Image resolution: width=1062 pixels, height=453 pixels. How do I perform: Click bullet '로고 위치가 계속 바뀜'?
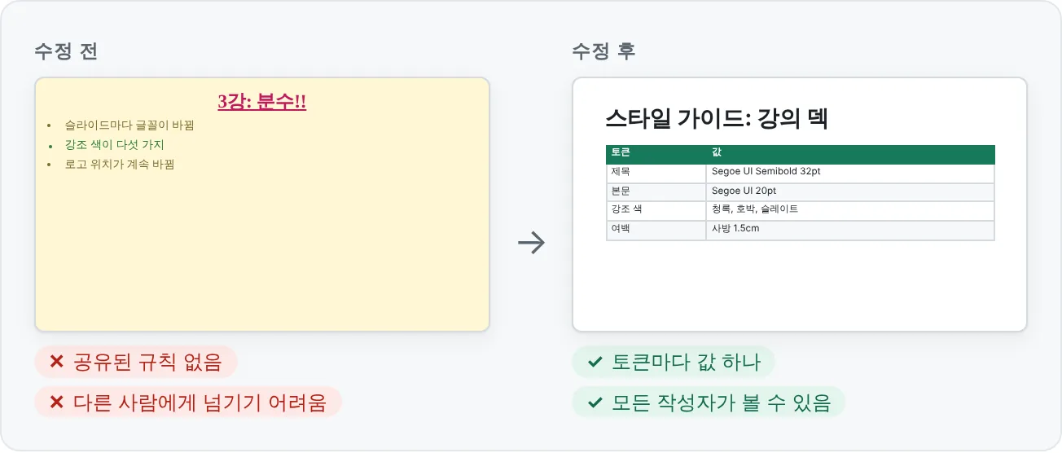[120, 164]
